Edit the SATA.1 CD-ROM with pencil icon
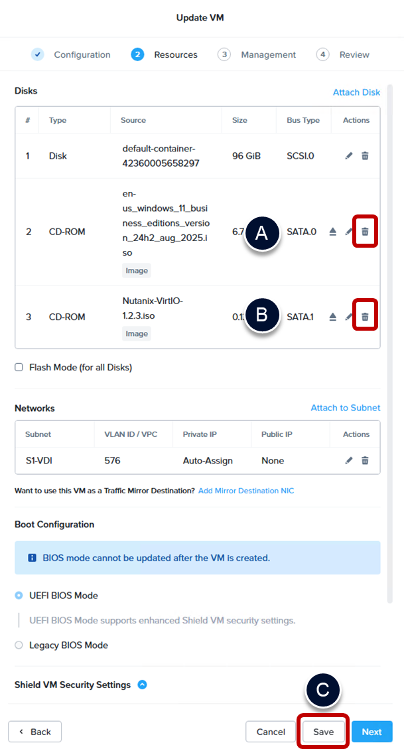Screen dimensions: 404x749 (x=349, y=317)
